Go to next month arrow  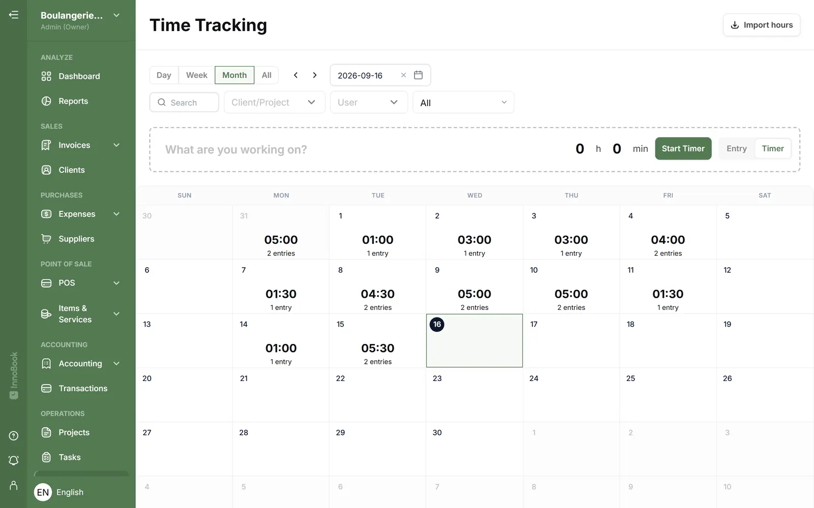(315, 75)
